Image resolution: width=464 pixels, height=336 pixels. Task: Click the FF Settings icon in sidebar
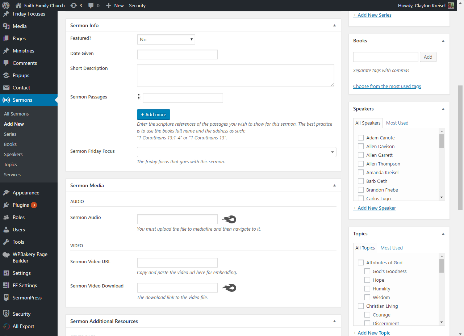coord(6,285)
